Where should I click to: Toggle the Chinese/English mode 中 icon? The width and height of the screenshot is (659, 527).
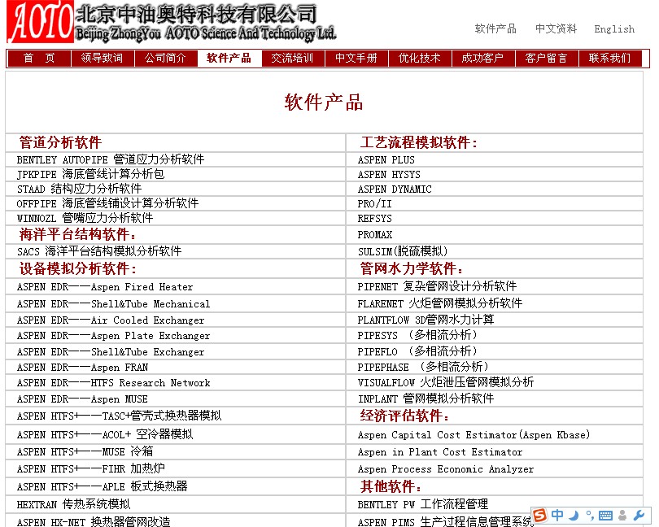tap(557, 515)
